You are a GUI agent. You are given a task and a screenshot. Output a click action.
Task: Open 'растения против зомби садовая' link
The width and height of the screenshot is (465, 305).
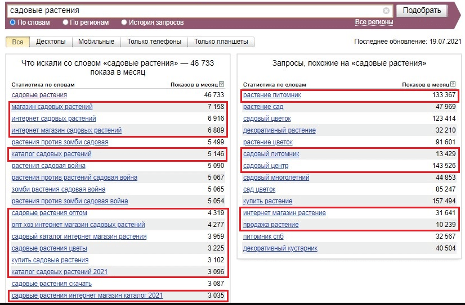click(60, 142)
